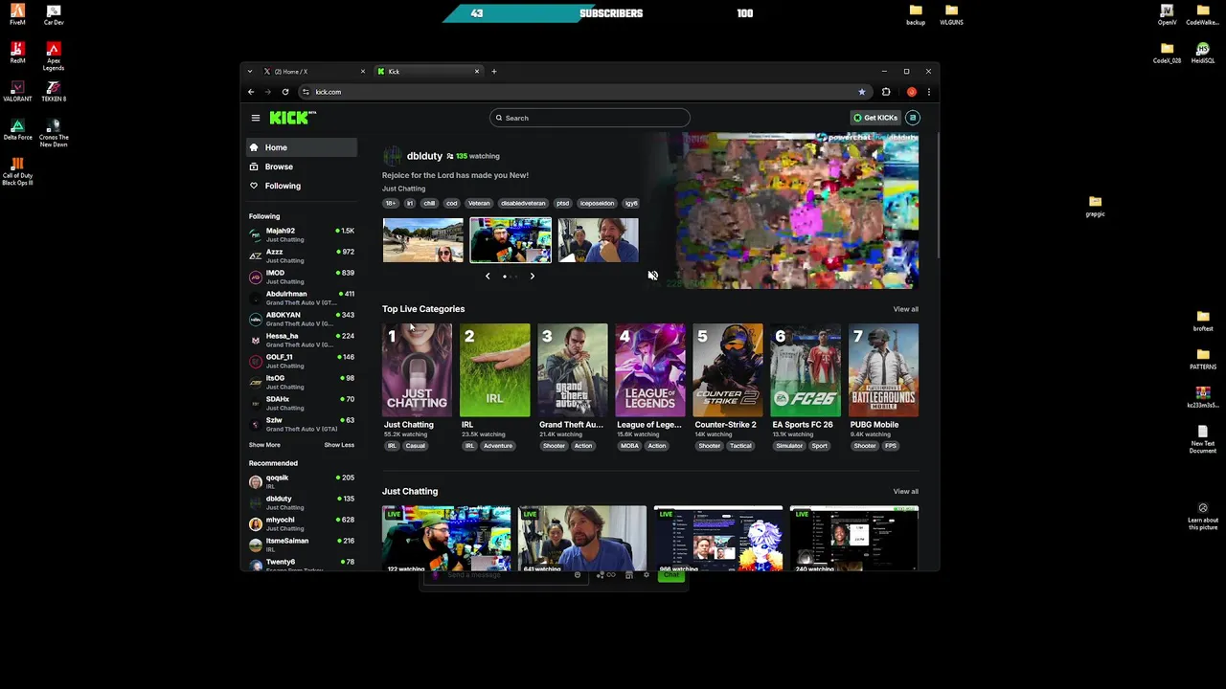Viewport: 1226px width, 689px height.
Task: Select Home in Kick sidebar
Action: pos(301,147)
